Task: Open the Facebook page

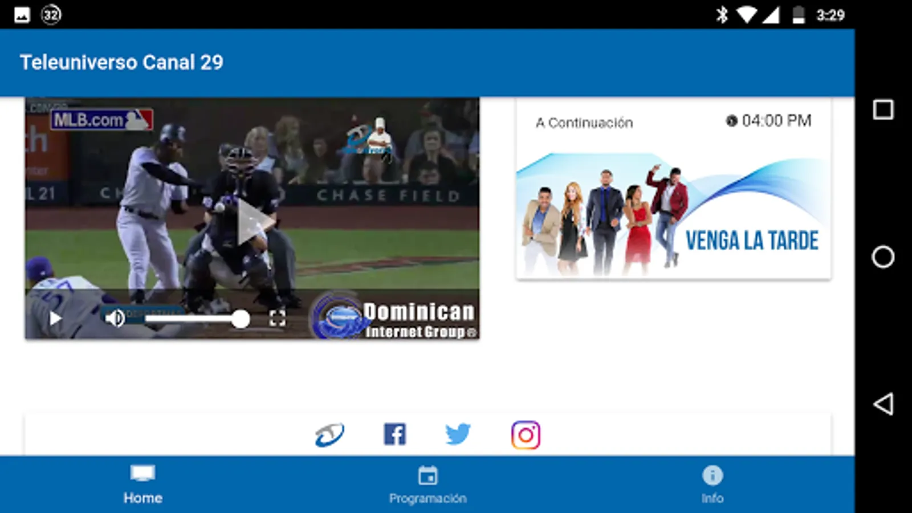Action: tap(394, 434)
